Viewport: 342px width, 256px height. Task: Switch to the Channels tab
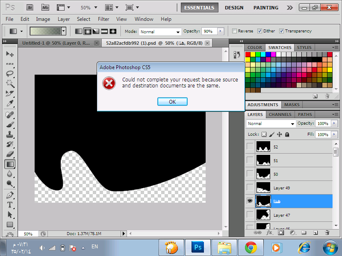[x=280, y=114]
